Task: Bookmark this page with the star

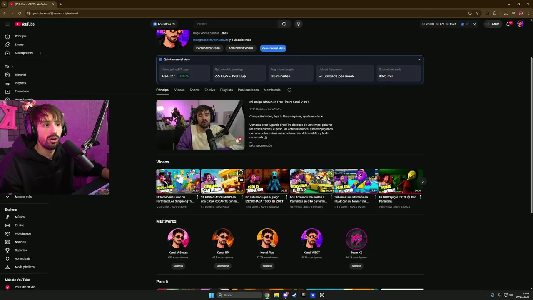Action: pyautogui.click(x=477, y=13)
